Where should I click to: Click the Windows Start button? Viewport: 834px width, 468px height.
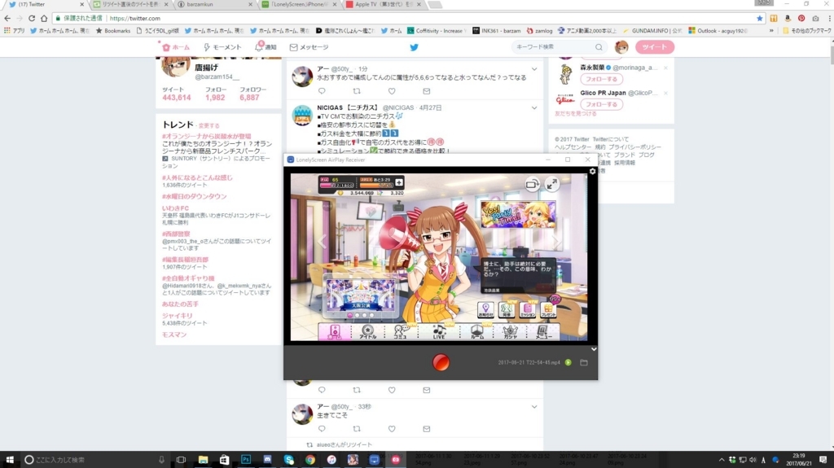tap(10, 460)
